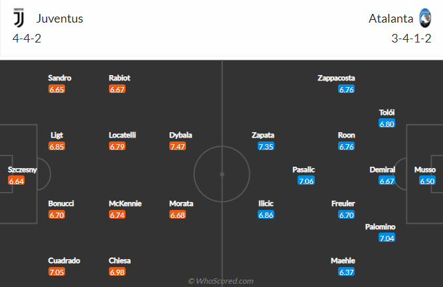Select Palomino's 7.04 rating badge
The image size is (443, 287).
(x=387, y=238)
